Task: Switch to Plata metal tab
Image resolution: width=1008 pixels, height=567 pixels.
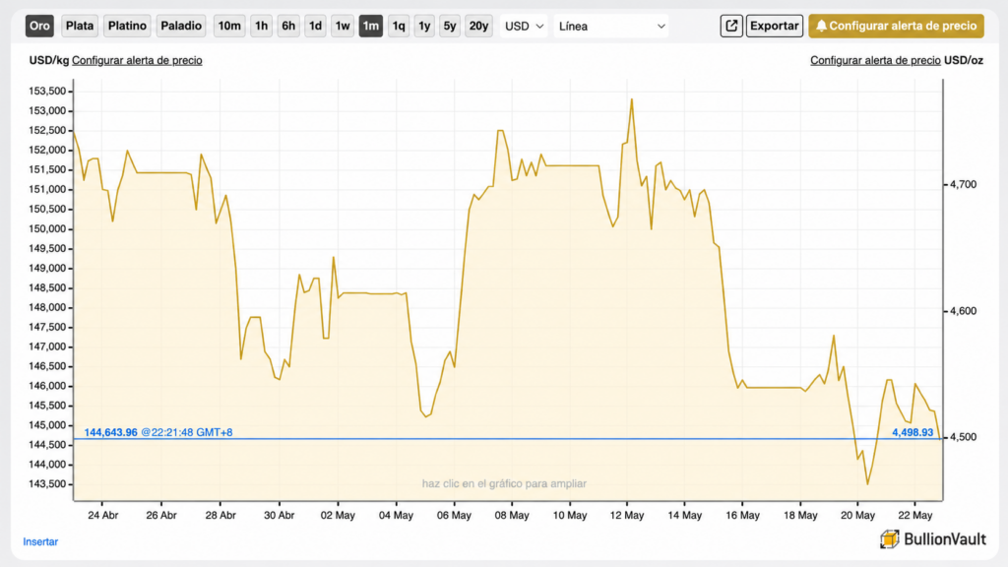Action: (x=80, y=27)
